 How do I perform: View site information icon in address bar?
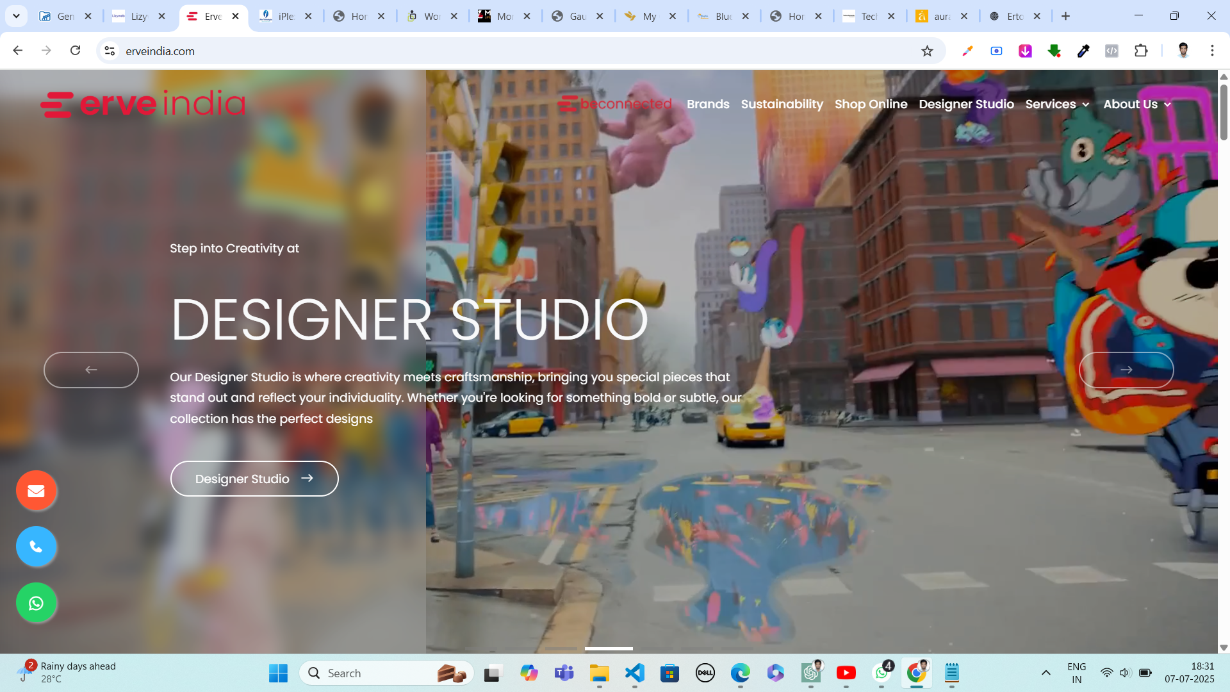(x=110, y=51)
